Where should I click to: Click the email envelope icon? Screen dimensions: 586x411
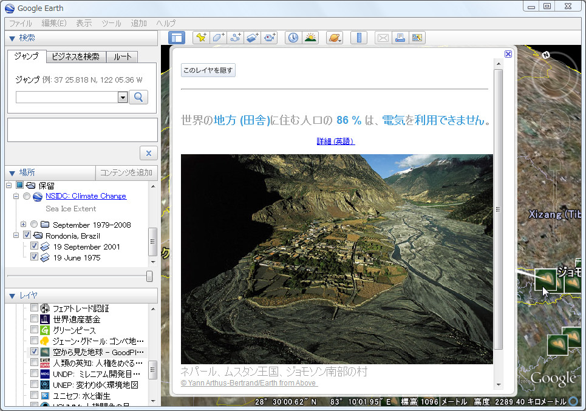click(383, 38)
